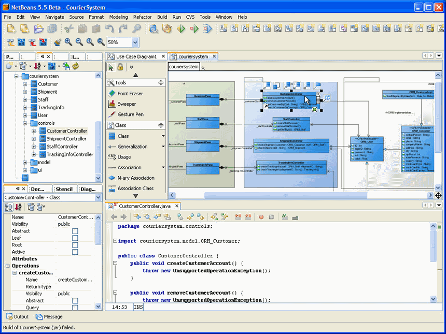Toggle the palette lock icon
Screen dimensions: 446x334
pos(120,67)
